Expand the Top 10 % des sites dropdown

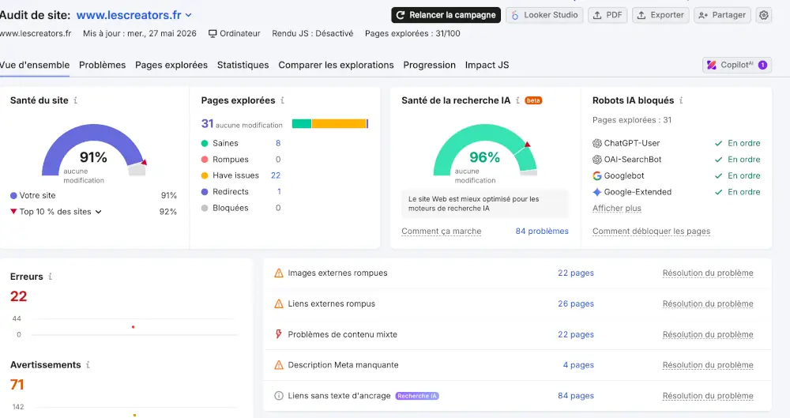61,212
